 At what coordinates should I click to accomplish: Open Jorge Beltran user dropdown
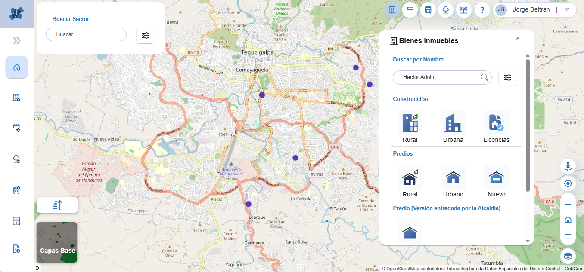tap(567, 9)
